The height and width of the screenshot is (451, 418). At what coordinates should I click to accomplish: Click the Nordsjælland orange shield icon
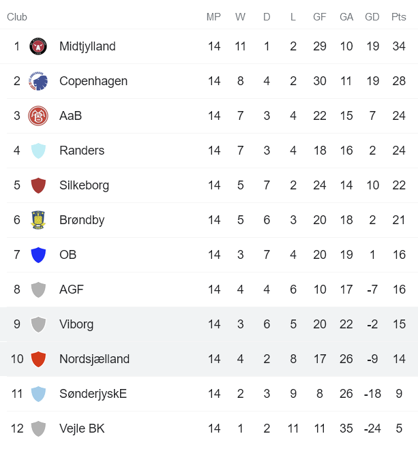click(x=38, y=359)
